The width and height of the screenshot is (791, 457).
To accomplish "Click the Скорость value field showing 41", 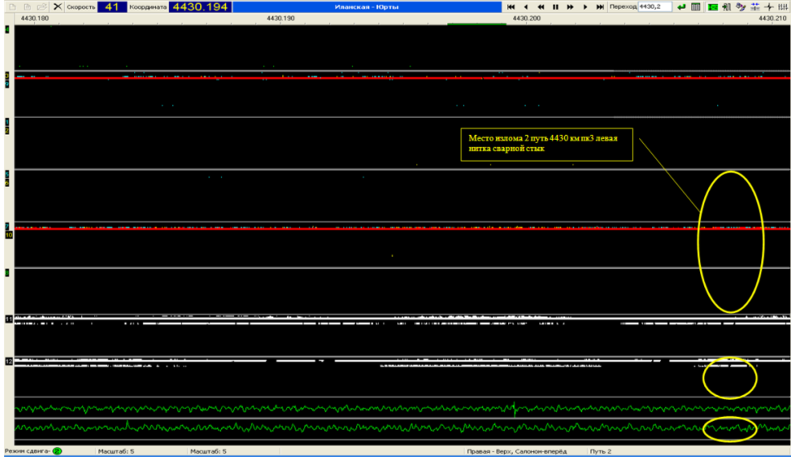I will (112, 6).
